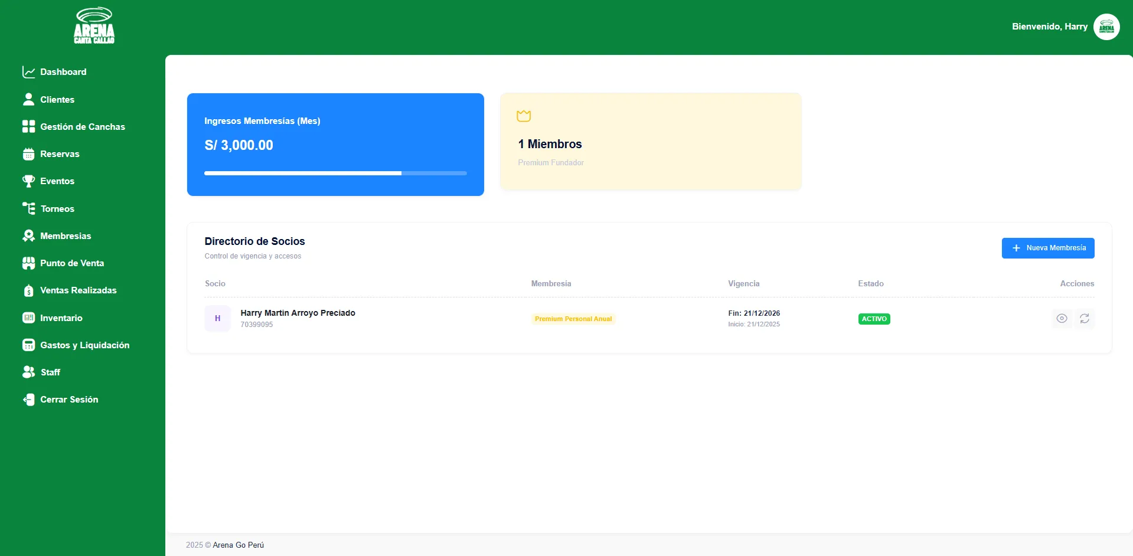
Task: Click the Torneos bracket icon
Action: pos(28,208)
